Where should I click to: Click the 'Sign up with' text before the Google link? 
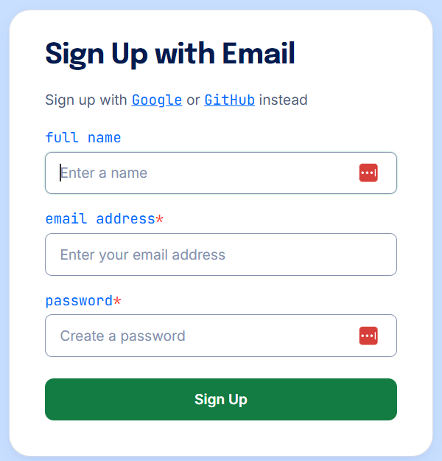coord(85,100)
